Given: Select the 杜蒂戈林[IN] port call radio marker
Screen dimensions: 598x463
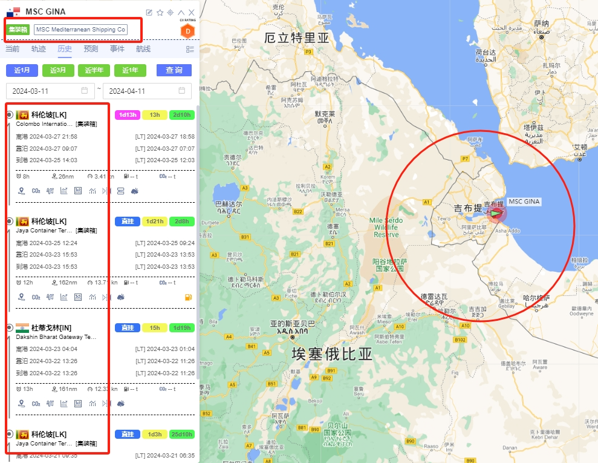Looking at the screenshot, I should (x=10, y=327).
